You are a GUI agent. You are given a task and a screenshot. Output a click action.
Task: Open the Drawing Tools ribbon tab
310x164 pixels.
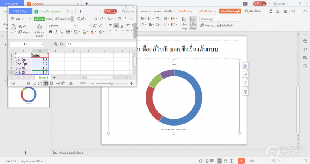coord(186,11)
